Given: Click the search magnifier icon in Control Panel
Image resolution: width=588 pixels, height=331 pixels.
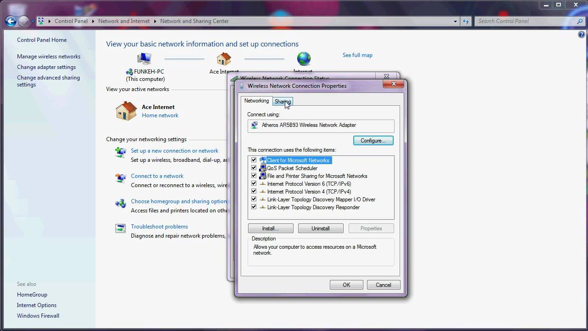Looking at the screenshot, I should [580, 21].
